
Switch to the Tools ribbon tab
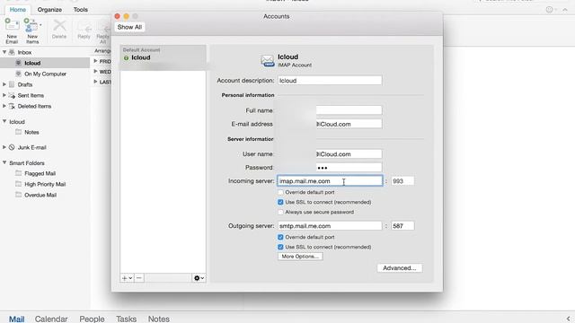80,10
